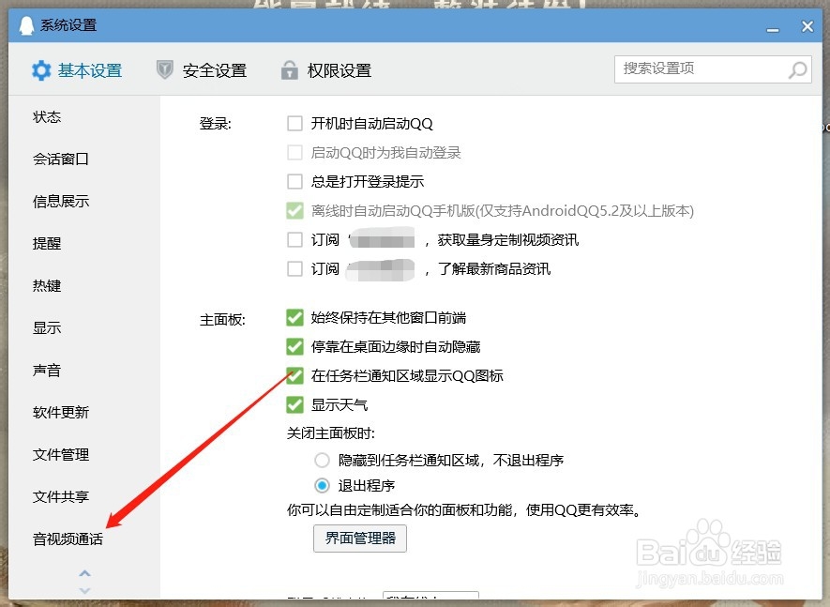
Task: Click the 关闭主面板时: label
Action: pyautogui.click(x=331, y=433)
